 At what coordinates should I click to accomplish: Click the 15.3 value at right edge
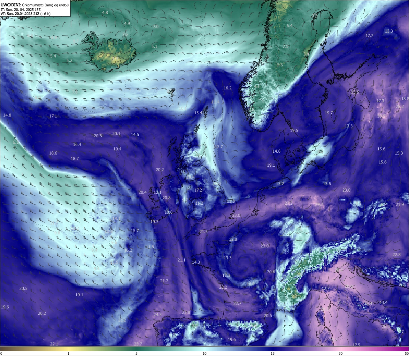tap(399, 153)
